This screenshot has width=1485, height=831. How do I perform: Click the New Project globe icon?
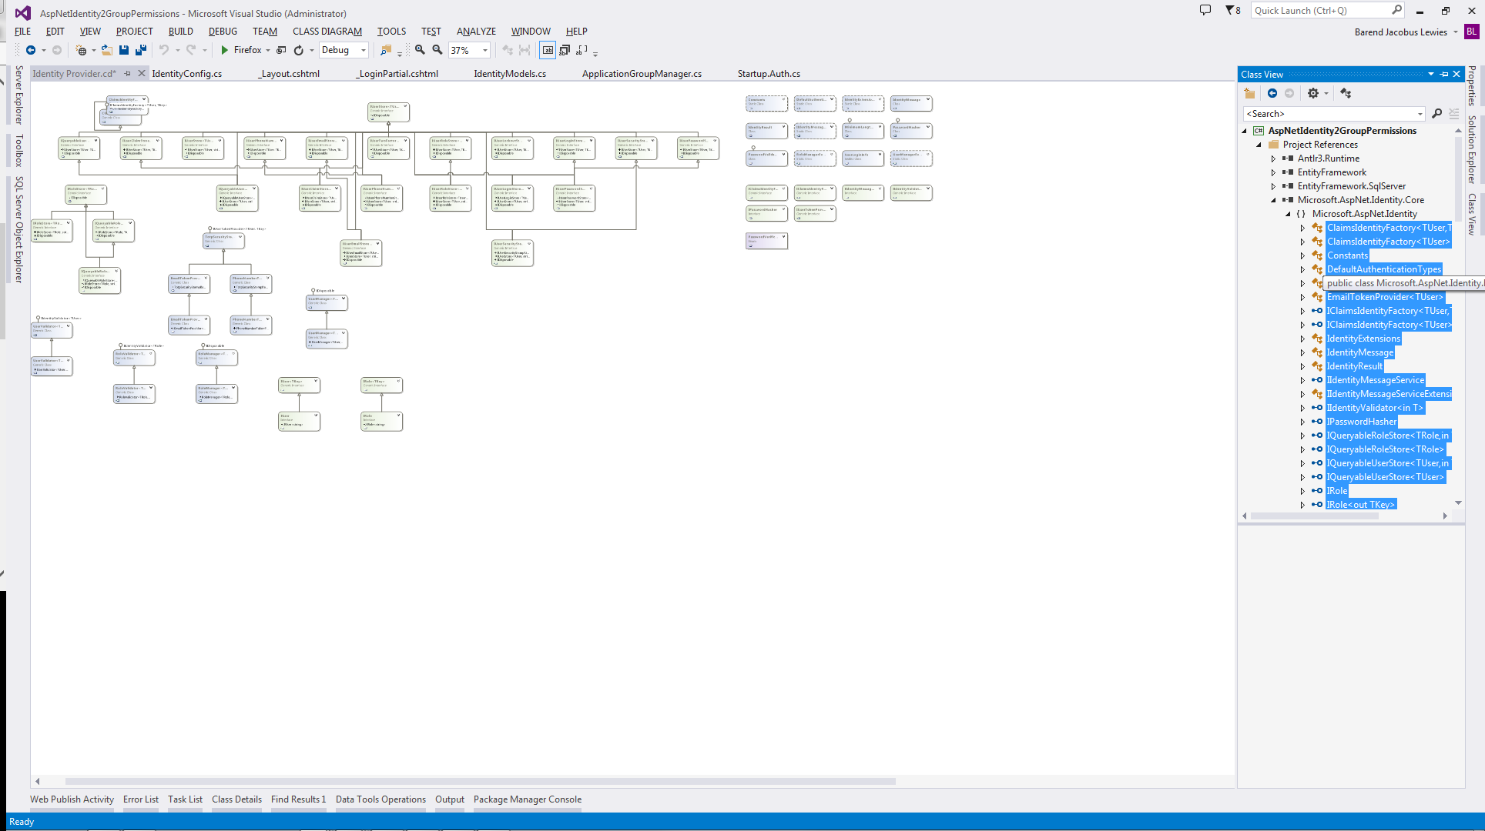coord(81,50)
